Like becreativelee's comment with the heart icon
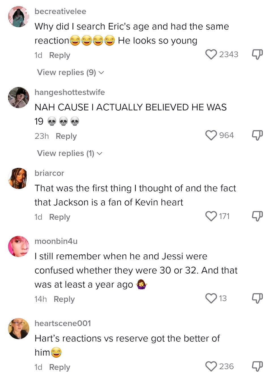The image size is (272, 378). tap(211, 54)
